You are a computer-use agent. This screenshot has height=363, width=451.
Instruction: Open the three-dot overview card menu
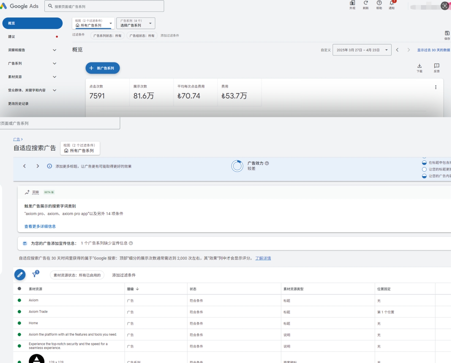(x=436, y=87)
